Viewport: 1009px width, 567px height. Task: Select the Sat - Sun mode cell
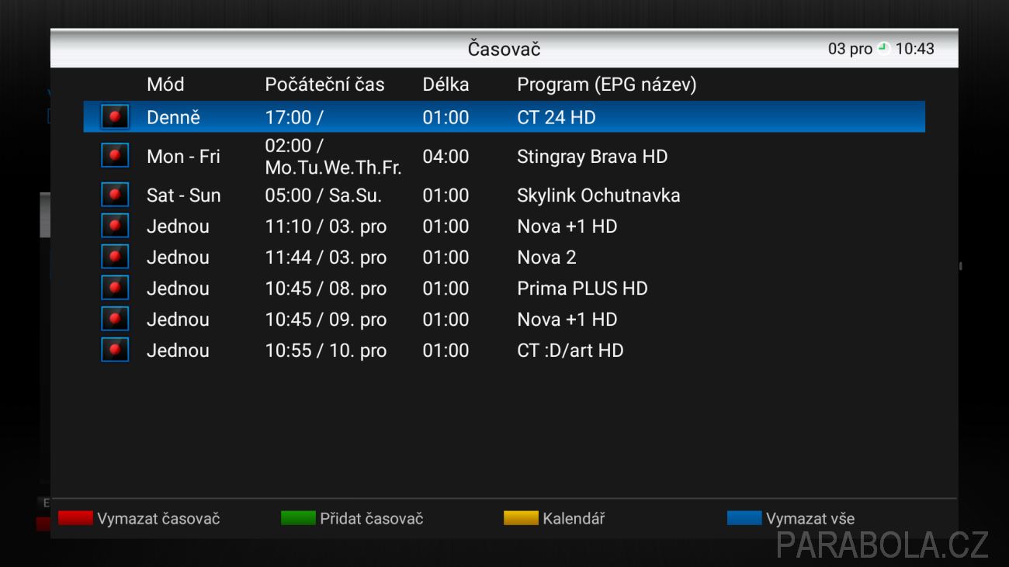point(183,195)
